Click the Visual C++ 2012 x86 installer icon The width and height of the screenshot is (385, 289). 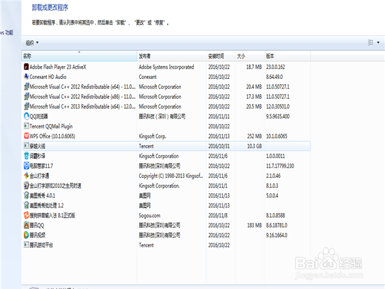26,96
